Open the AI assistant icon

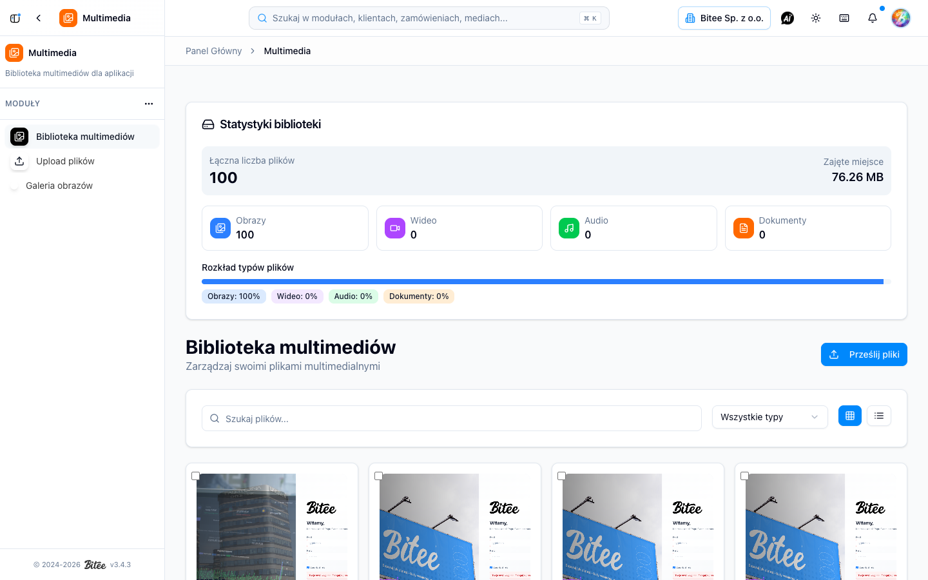pos(788,18)
